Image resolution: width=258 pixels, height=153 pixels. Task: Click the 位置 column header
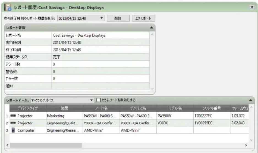click(x=64, y=108)
